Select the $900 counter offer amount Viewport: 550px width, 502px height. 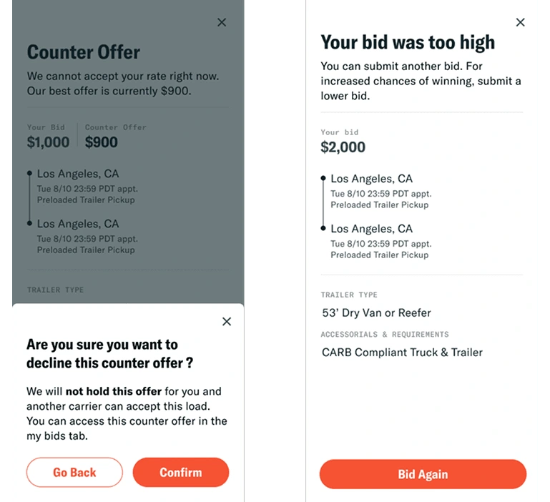pos(102,142)
